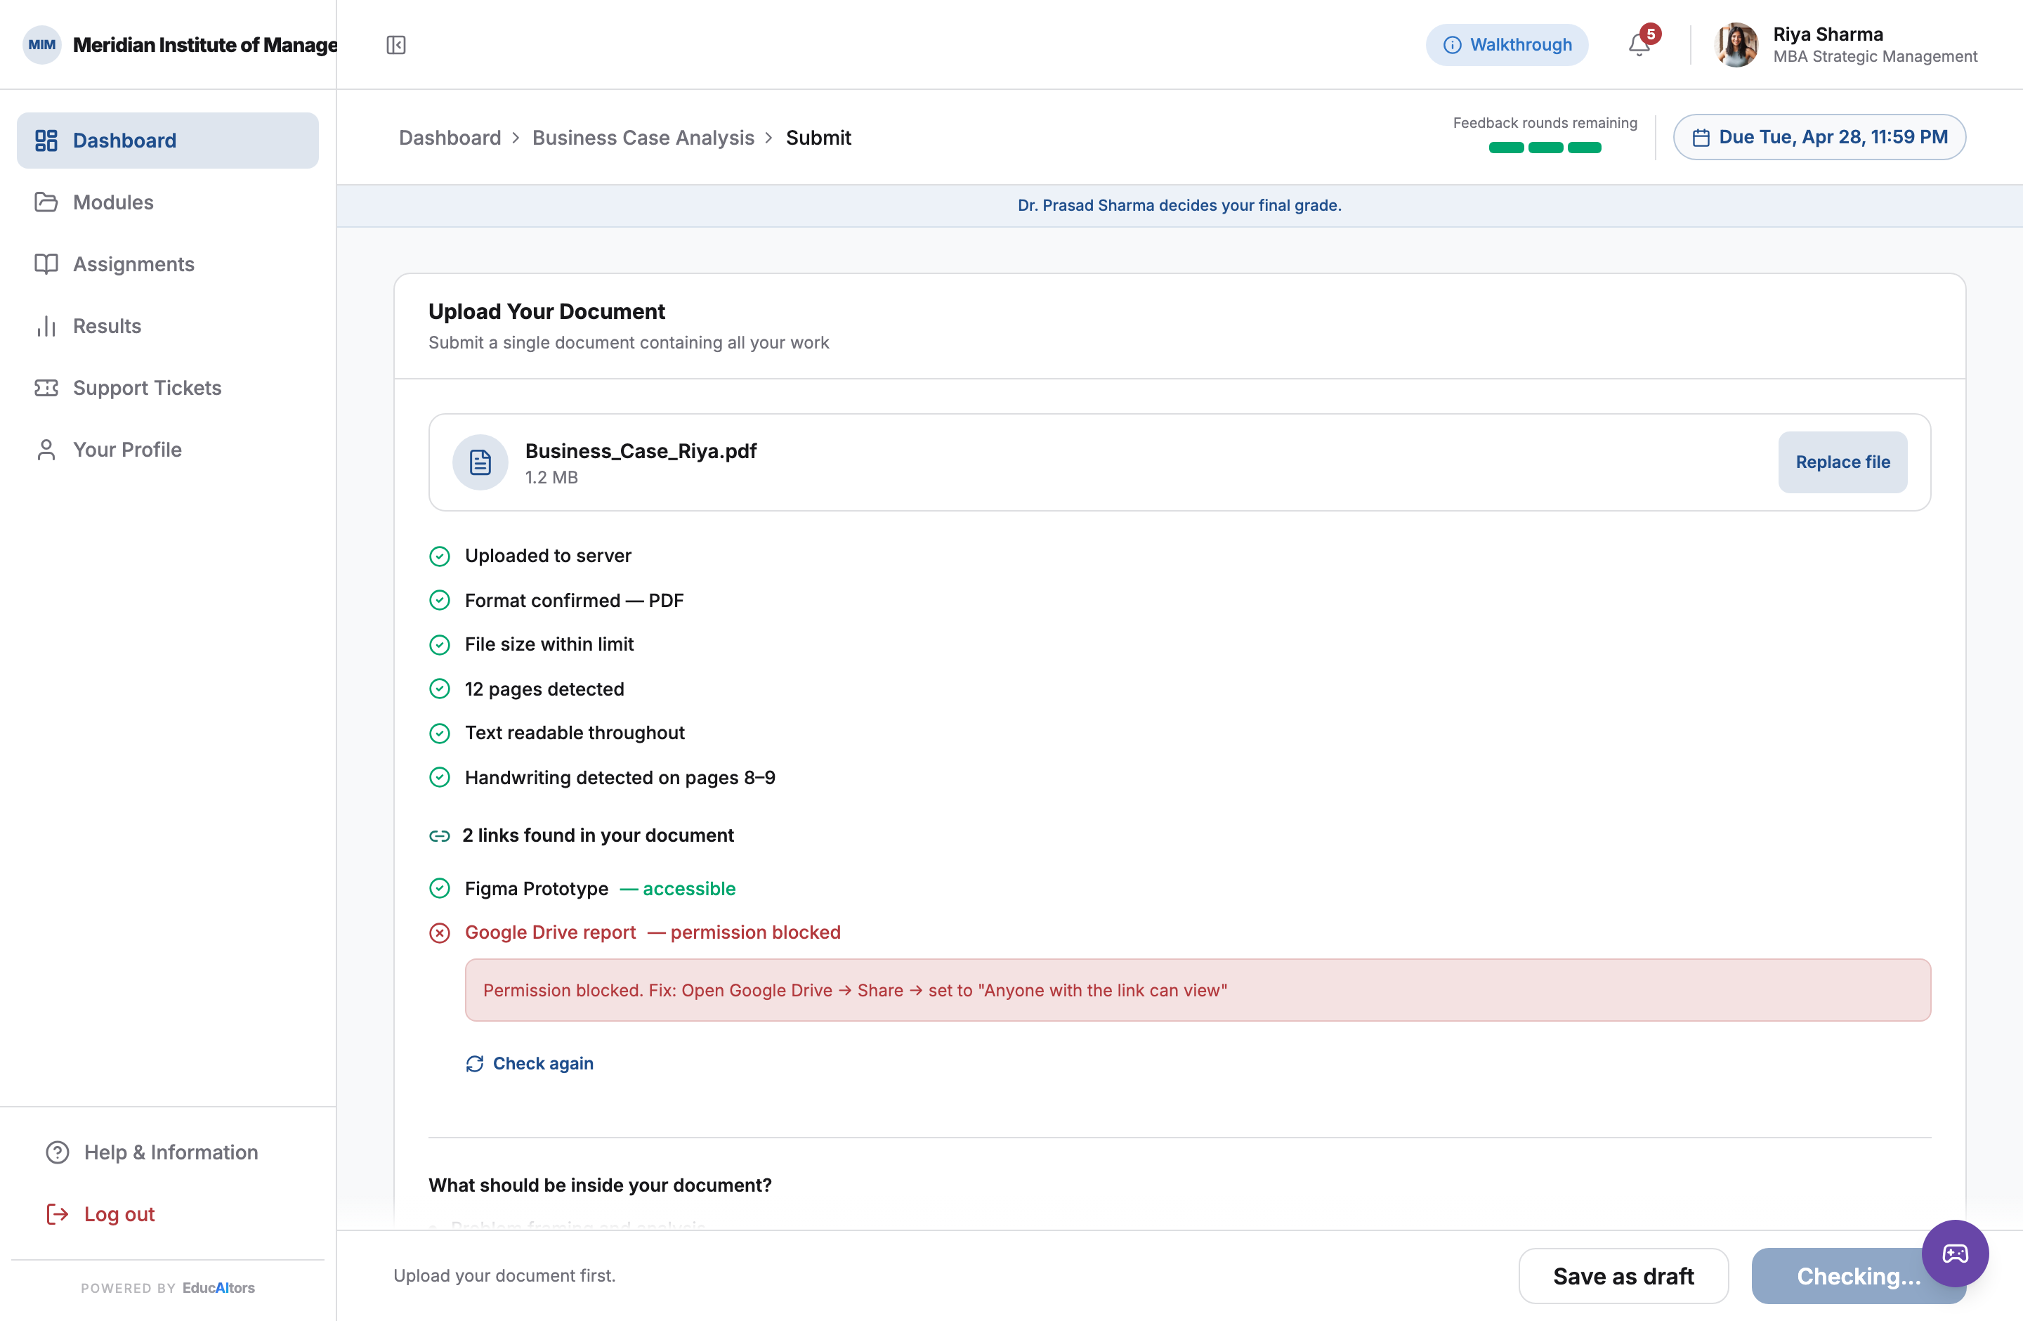
Task: Click the link icon beside 2 links found
Action: (440, 836)
